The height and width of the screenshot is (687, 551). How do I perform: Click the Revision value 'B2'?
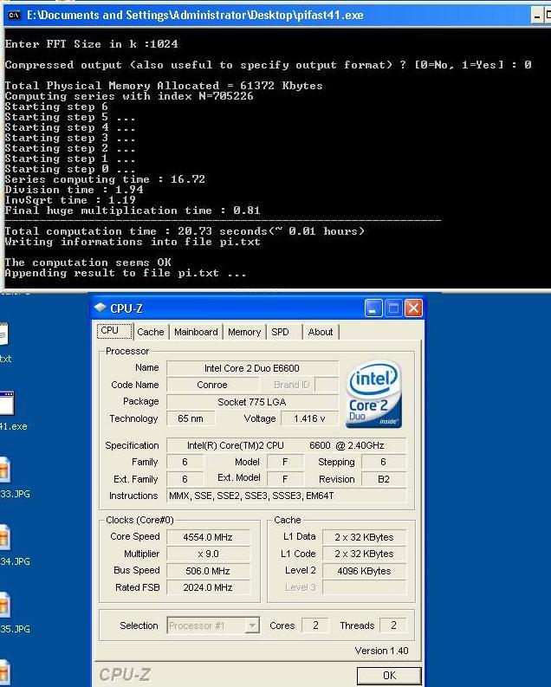point(384,479)
